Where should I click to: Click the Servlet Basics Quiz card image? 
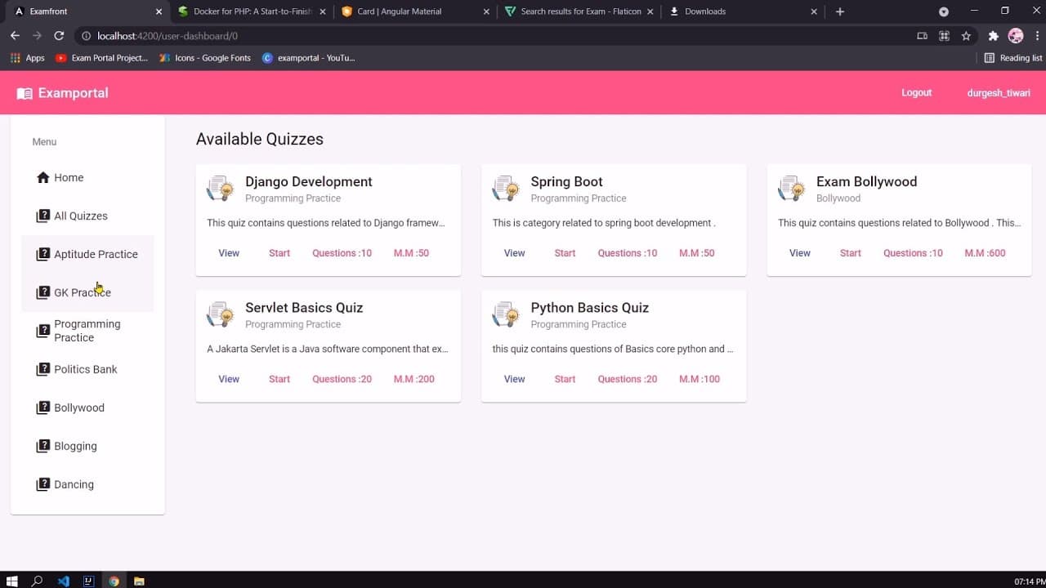pos(221,314)
